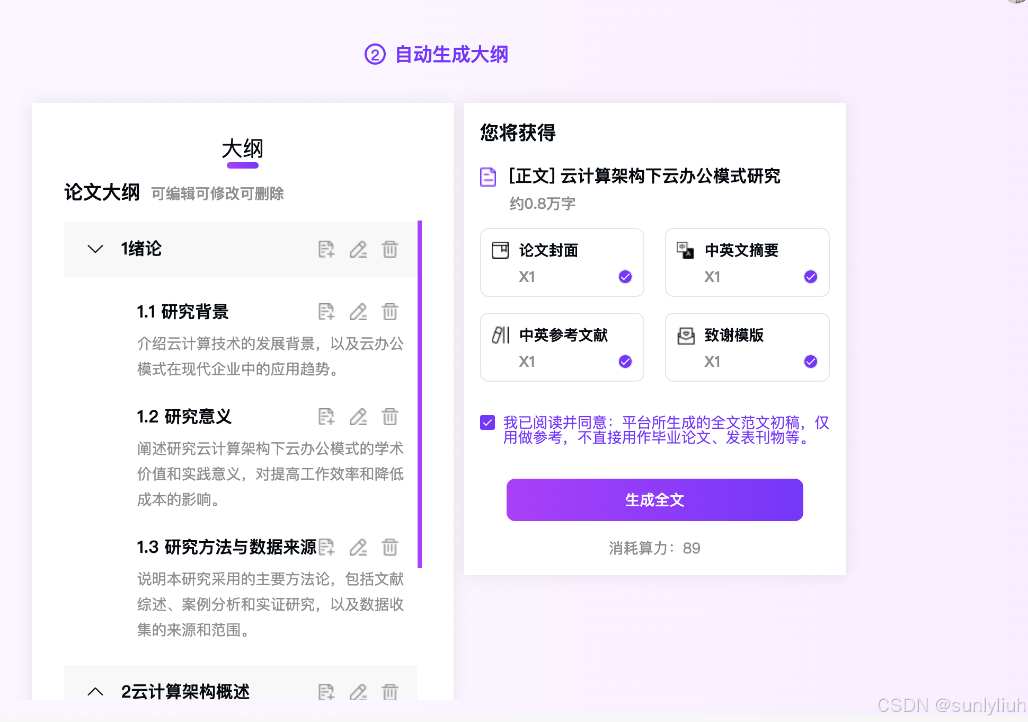Toggle the 论文封面 option checkmark
Screen dimensions: 1028x722
click(625, 277)
